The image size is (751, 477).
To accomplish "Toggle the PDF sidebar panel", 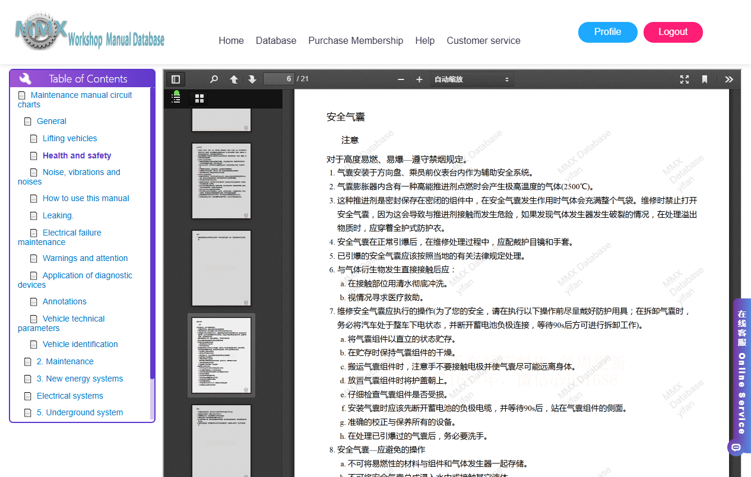I will (x=176, y=79).
